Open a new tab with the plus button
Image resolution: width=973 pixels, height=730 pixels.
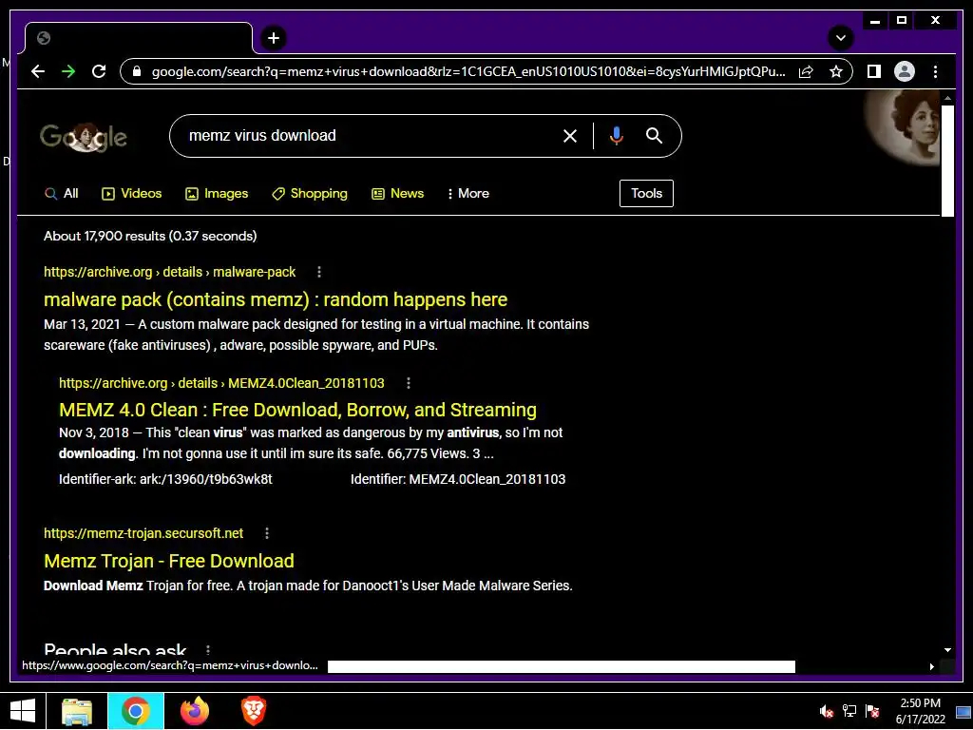[273, 38]
